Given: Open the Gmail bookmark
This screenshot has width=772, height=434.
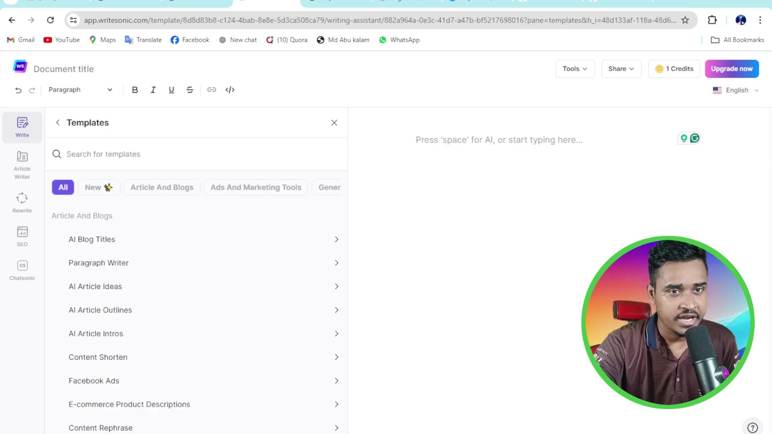Looking at the screenshot, I should pyautogui.click(x=21, y=40).
